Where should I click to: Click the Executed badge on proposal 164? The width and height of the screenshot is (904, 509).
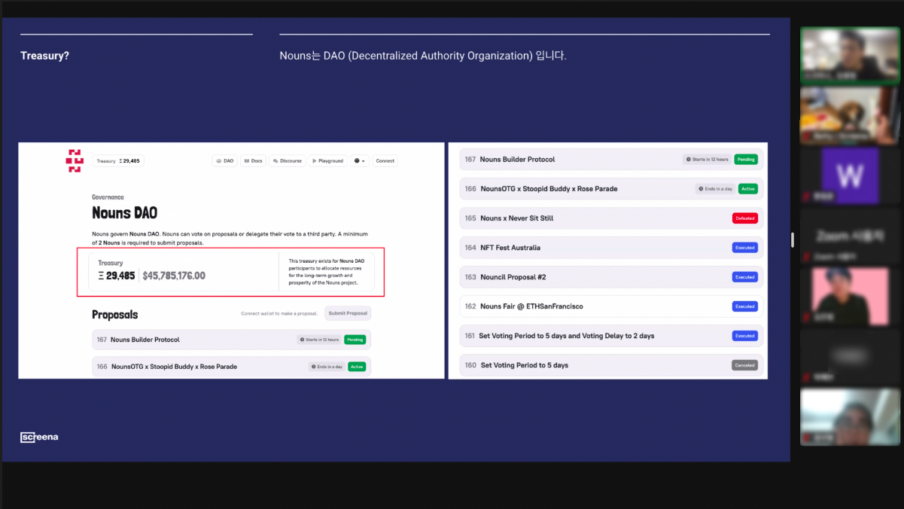coord(744,248)
